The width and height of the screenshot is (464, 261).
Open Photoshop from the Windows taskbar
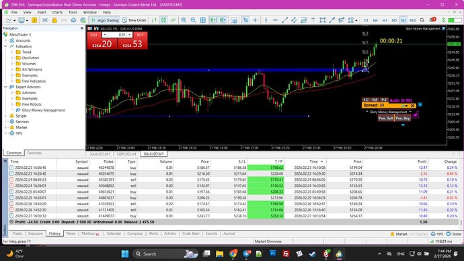[272, 254]
